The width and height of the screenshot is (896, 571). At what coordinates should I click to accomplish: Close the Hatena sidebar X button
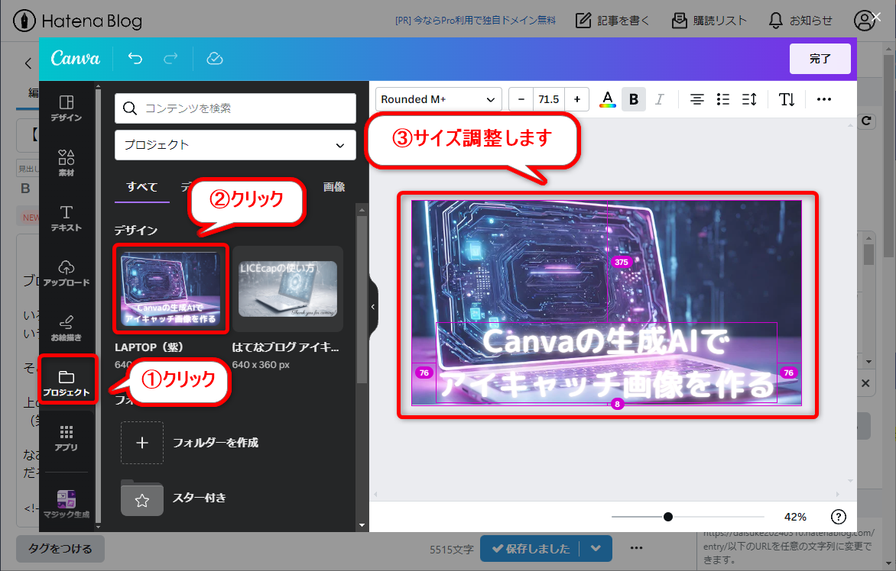tap(865, 383)
